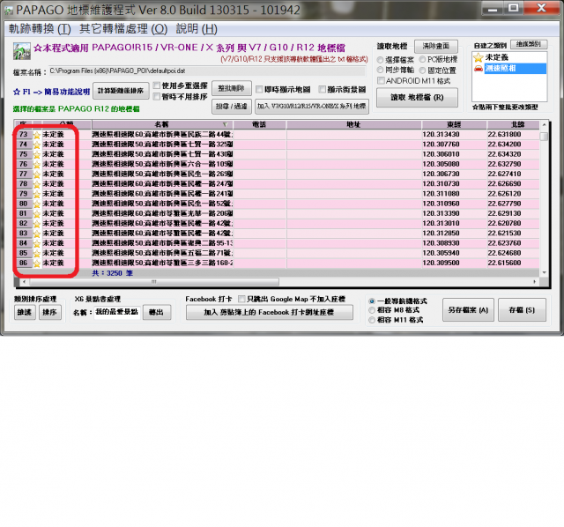Click the star icon in row 83
Image resolution: width=564 pixels, height=527 pixels.
(x=37, y=234)
